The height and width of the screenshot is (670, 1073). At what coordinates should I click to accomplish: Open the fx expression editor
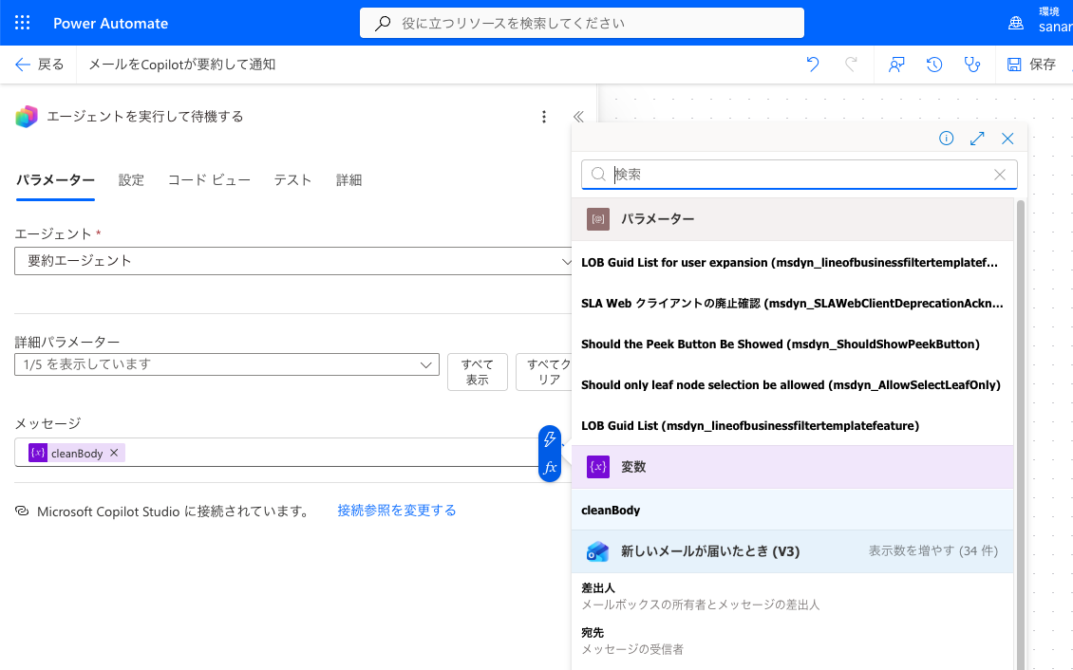(x=550, y=468)
